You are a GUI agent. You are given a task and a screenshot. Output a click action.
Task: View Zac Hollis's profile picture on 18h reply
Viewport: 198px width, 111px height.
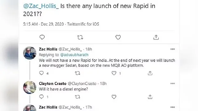30,53
